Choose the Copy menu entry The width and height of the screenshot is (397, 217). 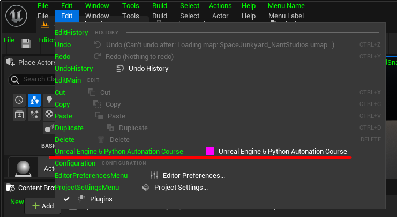220,104
